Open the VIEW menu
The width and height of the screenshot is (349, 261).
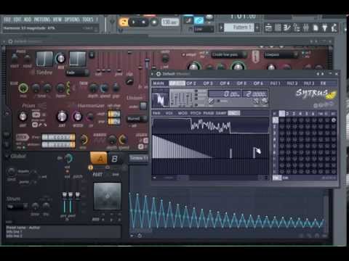pyautogui.click(x=57, y=20)
